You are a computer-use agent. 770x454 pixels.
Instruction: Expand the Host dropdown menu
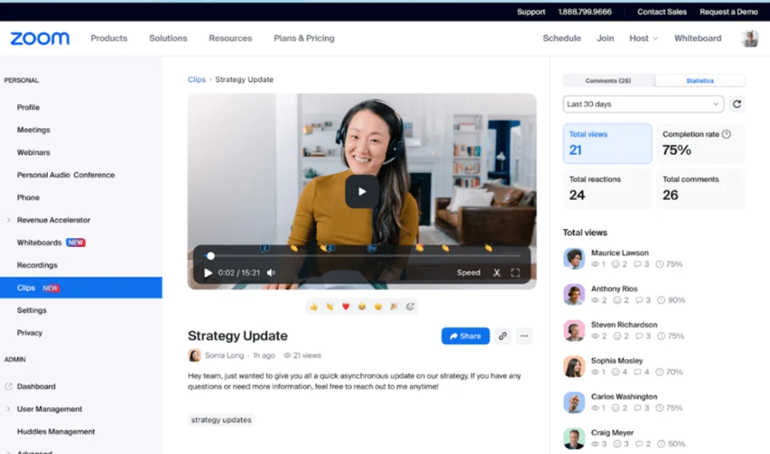[643, 38]
